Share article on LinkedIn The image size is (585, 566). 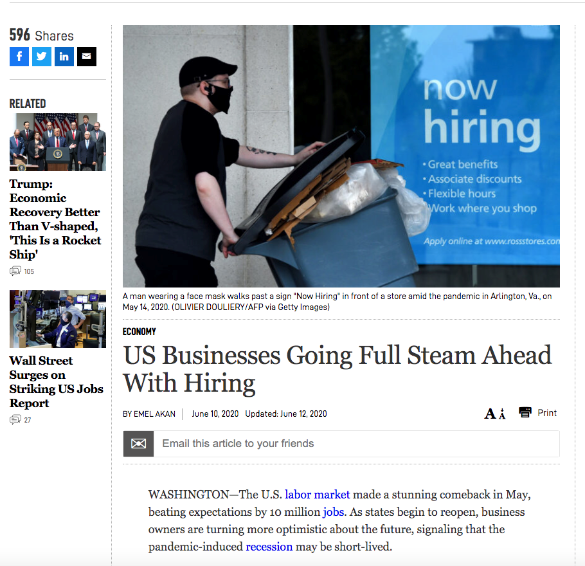pyautogui.click(x=64, y=57)
